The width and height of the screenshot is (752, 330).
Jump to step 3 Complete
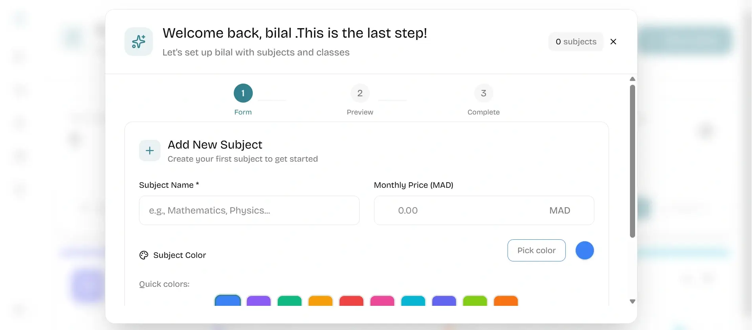(x=483, y=93)
